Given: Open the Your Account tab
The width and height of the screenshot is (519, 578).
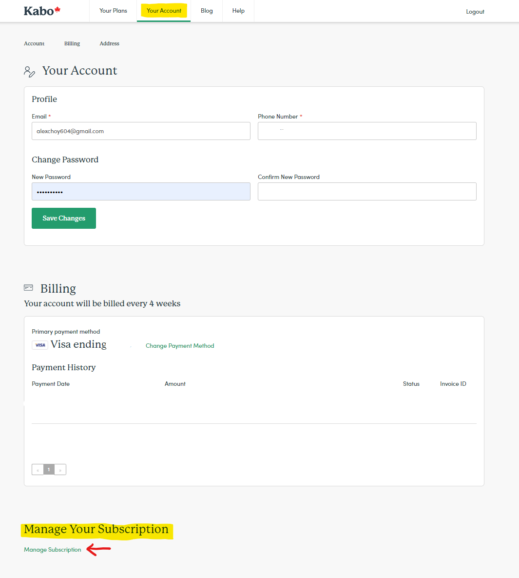Looking at the screenshot, I should point(164,11).
